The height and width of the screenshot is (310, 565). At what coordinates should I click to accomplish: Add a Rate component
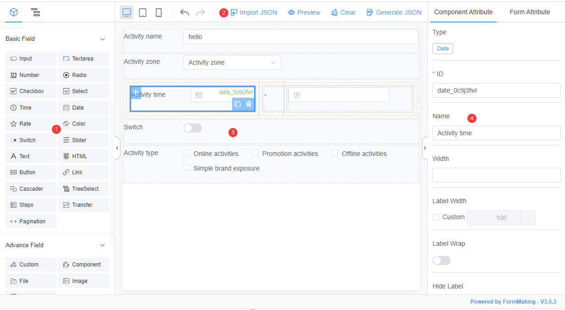[x=31, y=124]
